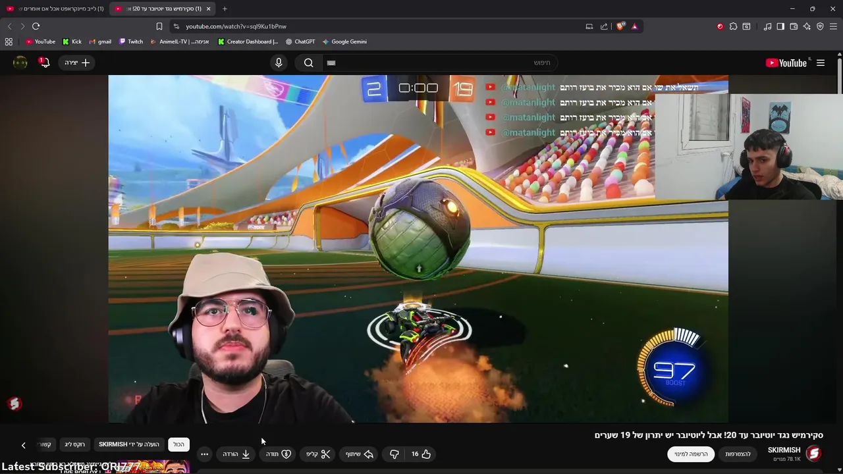Select the uploaded by SKIRMISH chip
The image size is (843, 474).
tap(129, 444)
